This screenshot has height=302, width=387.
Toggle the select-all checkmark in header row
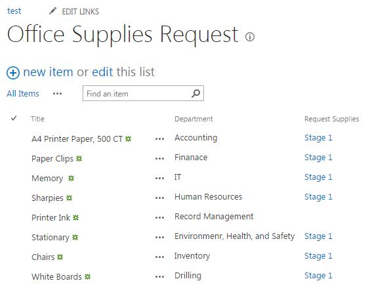tap(14, 118)
